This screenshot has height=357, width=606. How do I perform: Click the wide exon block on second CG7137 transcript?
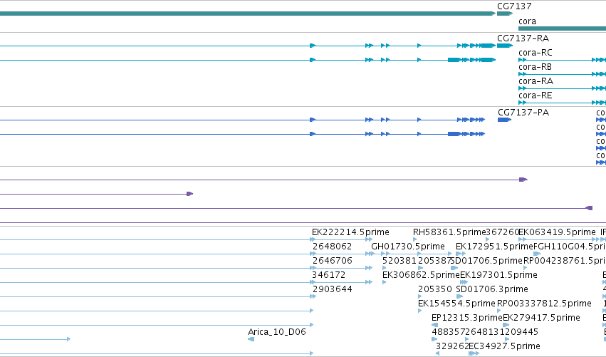pyautogui.click(x=454, y=60)
